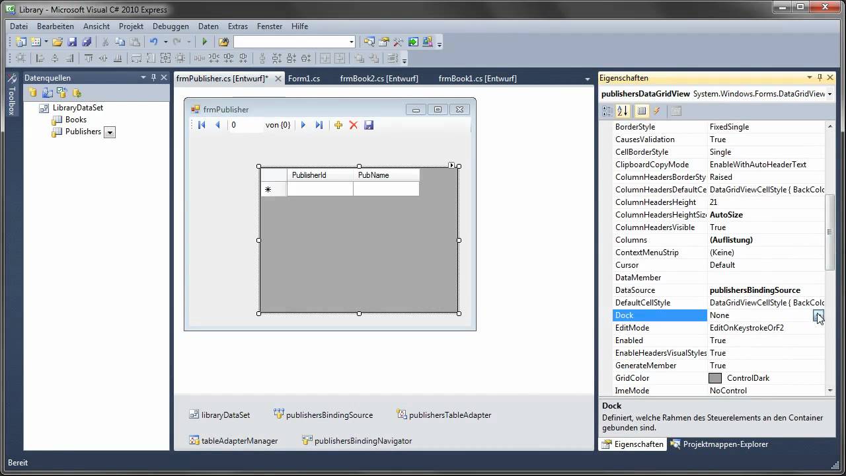Click the publishersBindingSource tray component
This screenshot has height=476, width=846.
(x=323, y=415)
